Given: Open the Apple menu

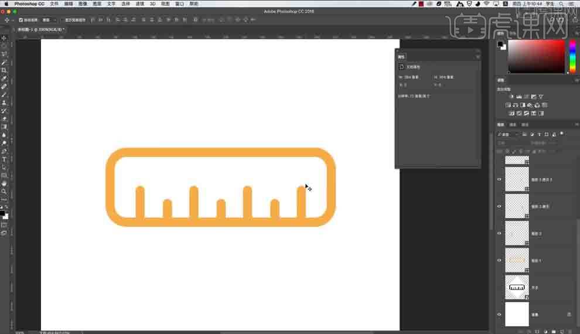Looking at the screenshot, I should pos(6,4).
